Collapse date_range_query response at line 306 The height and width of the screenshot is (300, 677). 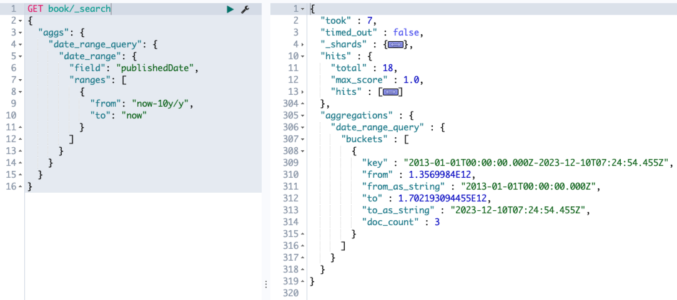click(302, 128)
